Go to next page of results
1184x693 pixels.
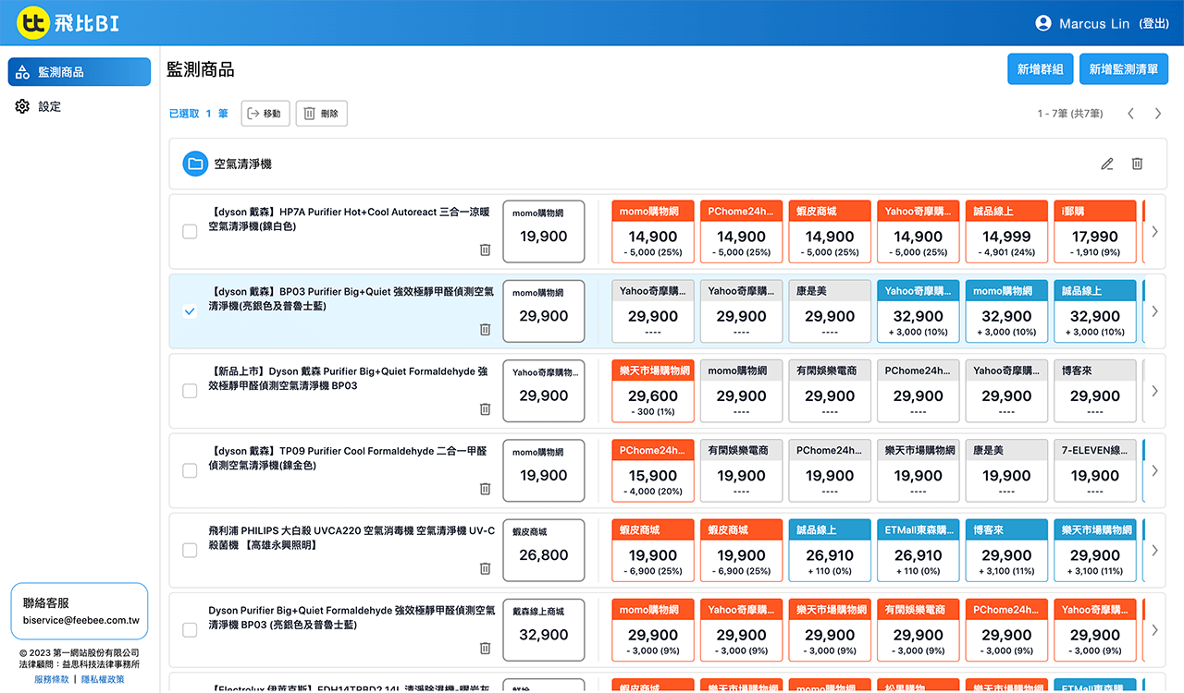click(1158, 114)
